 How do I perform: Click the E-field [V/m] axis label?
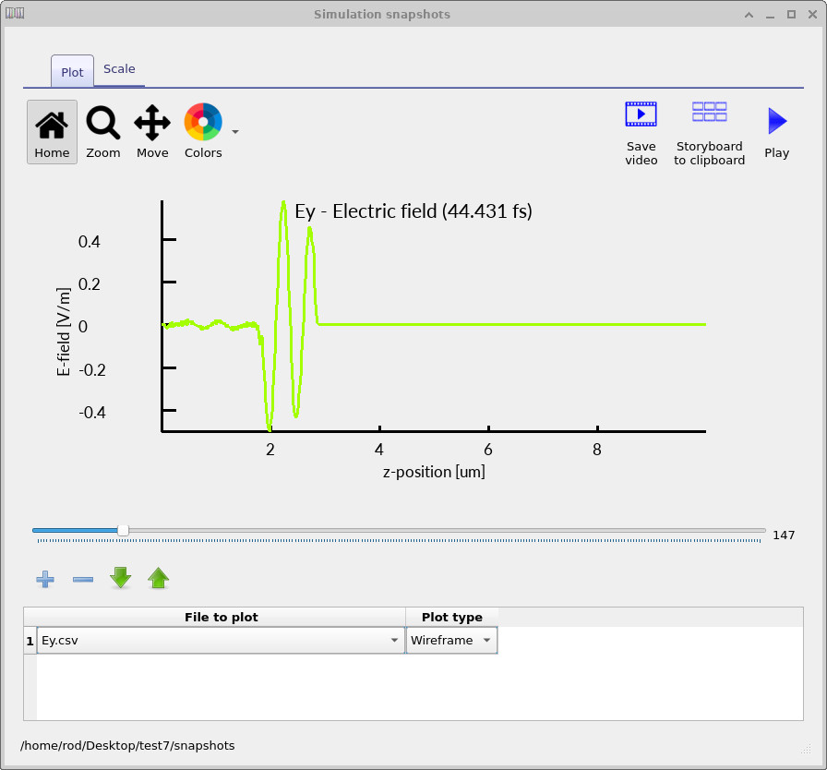pyautogui.click(x=64, y=331)
